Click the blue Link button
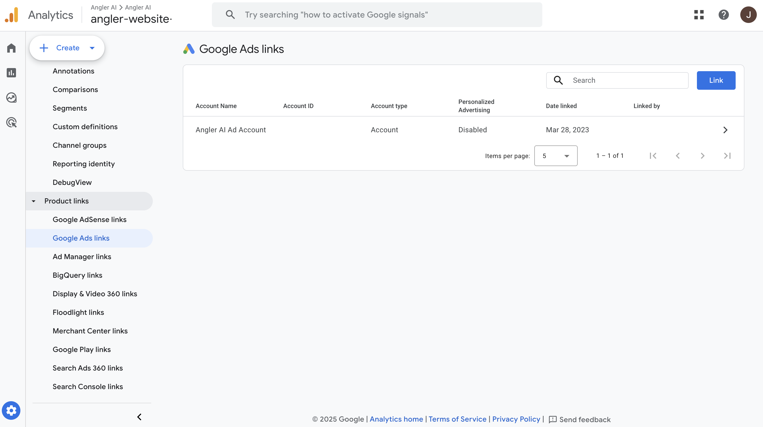This screenshot has width=763, height=427. click(716, 80)
